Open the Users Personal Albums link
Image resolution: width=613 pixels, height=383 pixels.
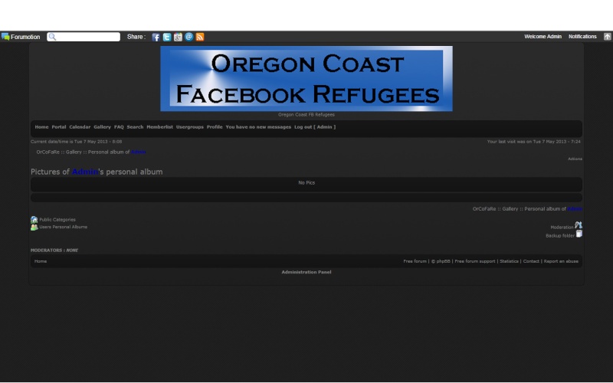pyautogui.click(x=63, y=227)
